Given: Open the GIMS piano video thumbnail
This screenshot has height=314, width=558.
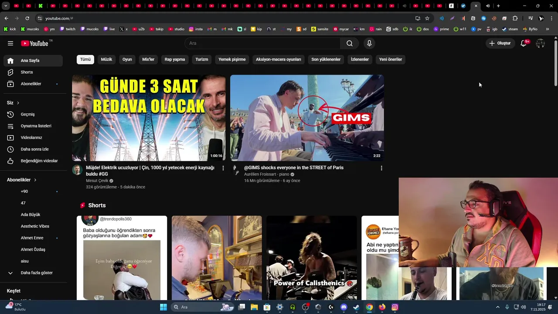Looking at the screenshot, I should click(x=307, y=118).
